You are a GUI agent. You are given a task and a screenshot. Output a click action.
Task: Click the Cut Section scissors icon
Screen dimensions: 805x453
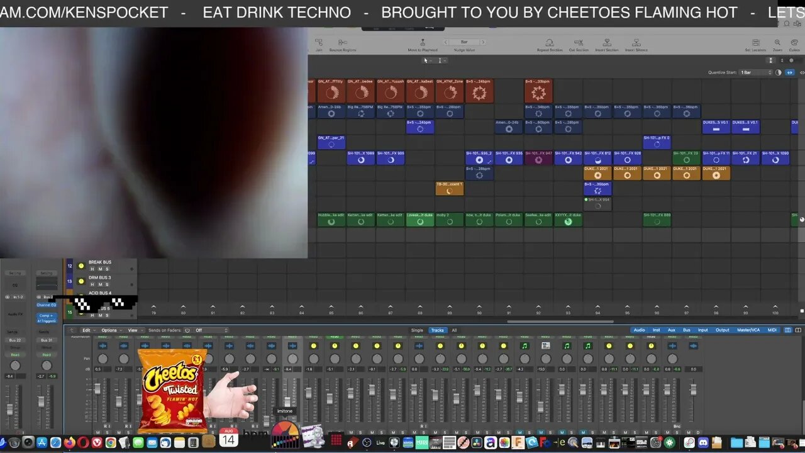coord(579,42)
